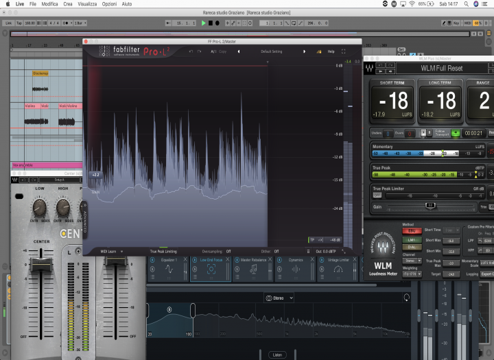This screenshot has width=494, height=360.
Task: Toggle the Link button in Live's control bar
Action: coord(8,23)
